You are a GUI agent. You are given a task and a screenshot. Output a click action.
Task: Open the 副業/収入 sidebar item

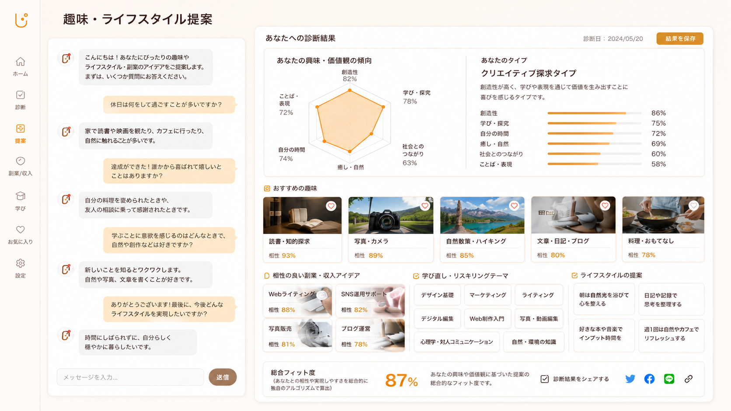click(20, 166)
